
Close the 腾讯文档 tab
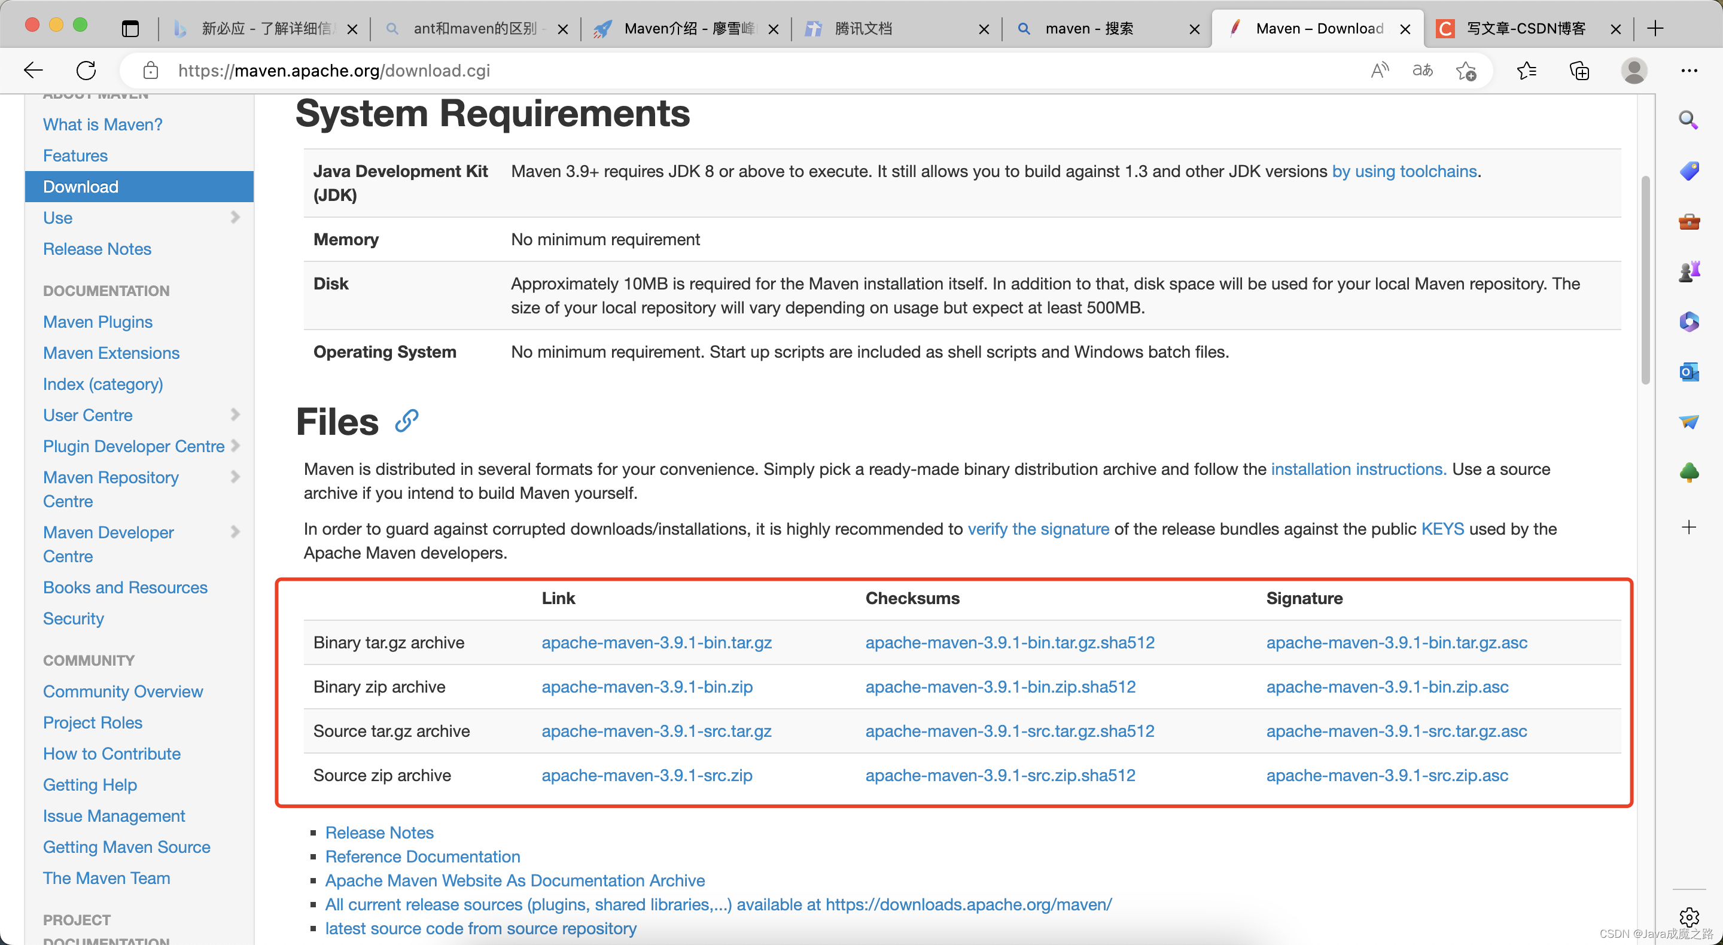pos(984,29)
